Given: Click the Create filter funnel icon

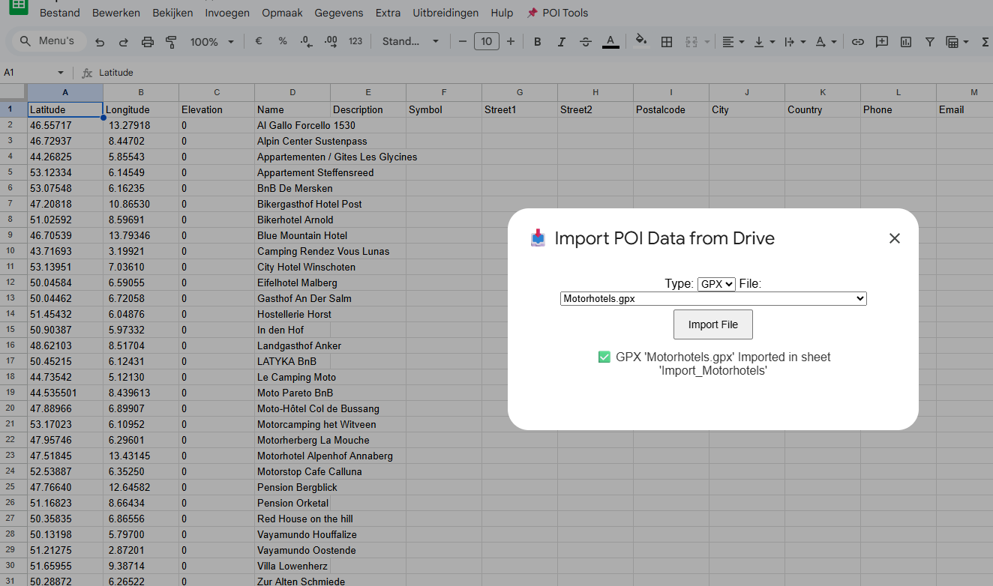Looking at the screenshot, I should (x=930, y=42).
